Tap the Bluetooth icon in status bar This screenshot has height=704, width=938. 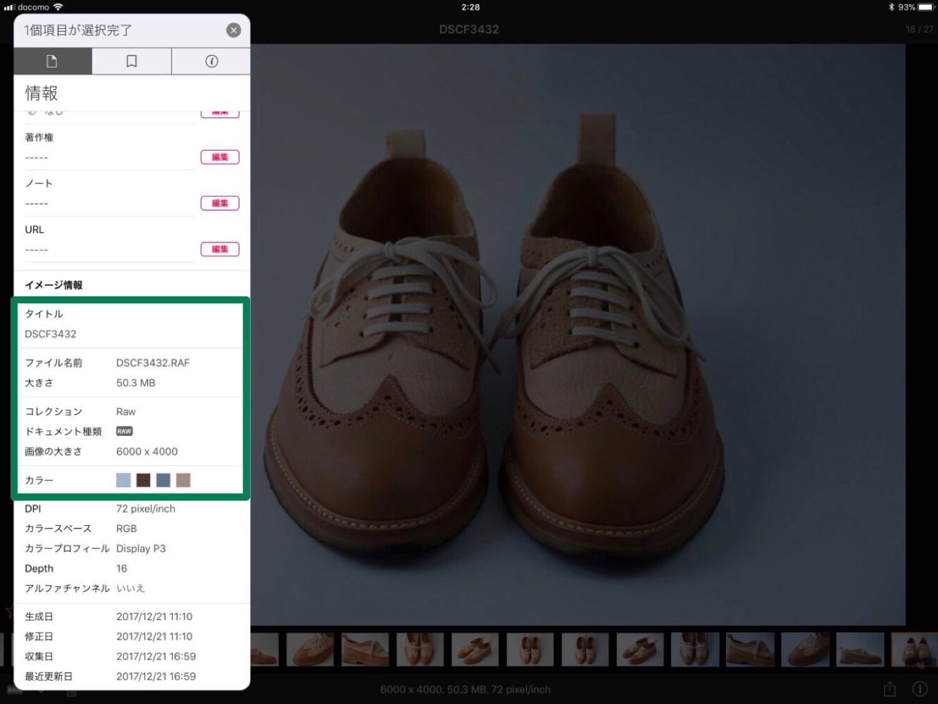point(891,8)
